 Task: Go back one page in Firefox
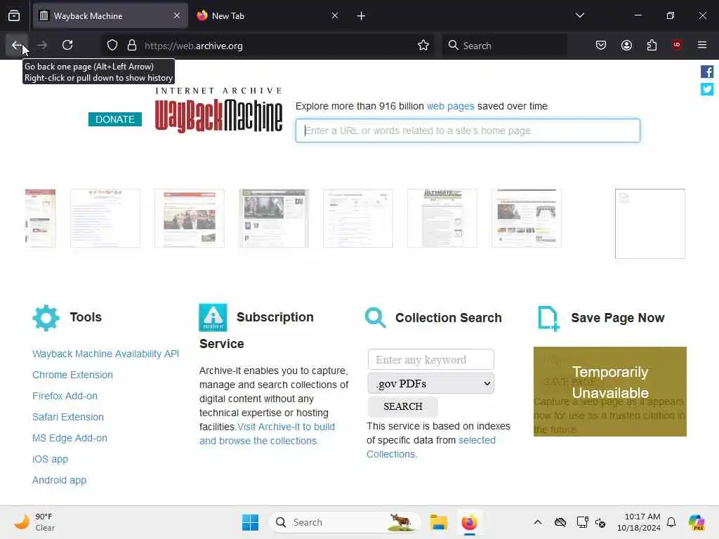(x=17, y=45)
